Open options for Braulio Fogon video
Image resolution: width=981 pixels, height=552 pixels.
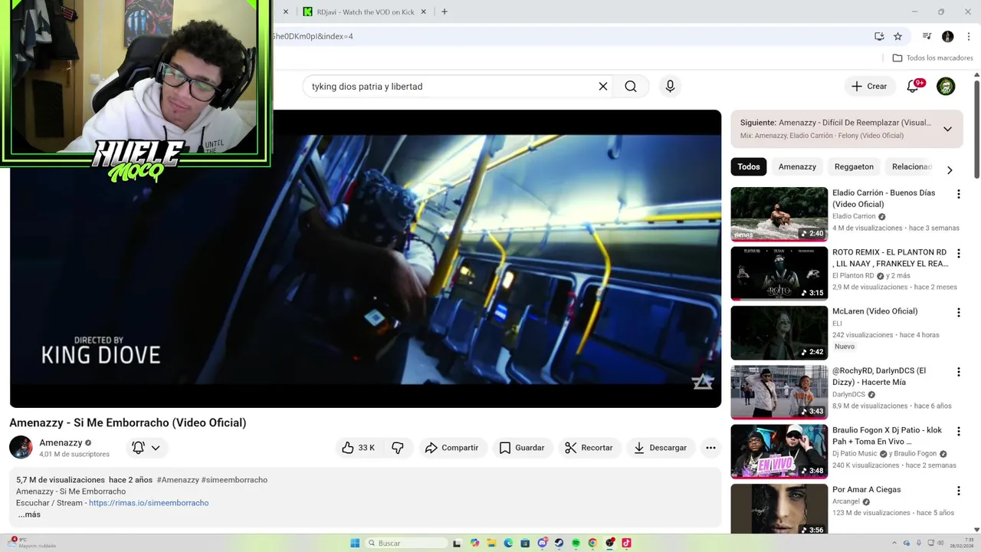pos(958,432)
